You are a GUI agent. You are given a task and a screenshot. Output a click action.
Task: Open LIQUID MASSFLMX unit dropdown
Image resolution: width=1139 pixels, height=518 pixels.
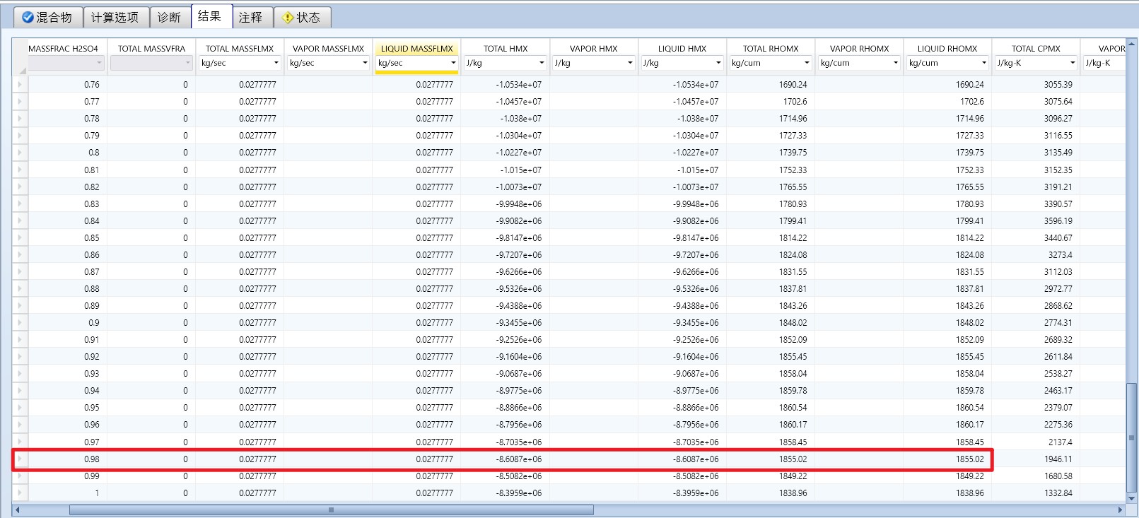[x=416, y=63]
